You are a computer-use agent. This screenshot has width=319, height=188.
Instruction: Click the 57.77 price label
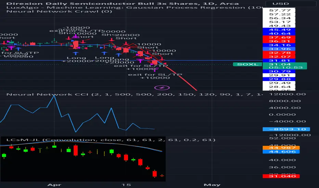pyautogui.click(x=280, y=10)
